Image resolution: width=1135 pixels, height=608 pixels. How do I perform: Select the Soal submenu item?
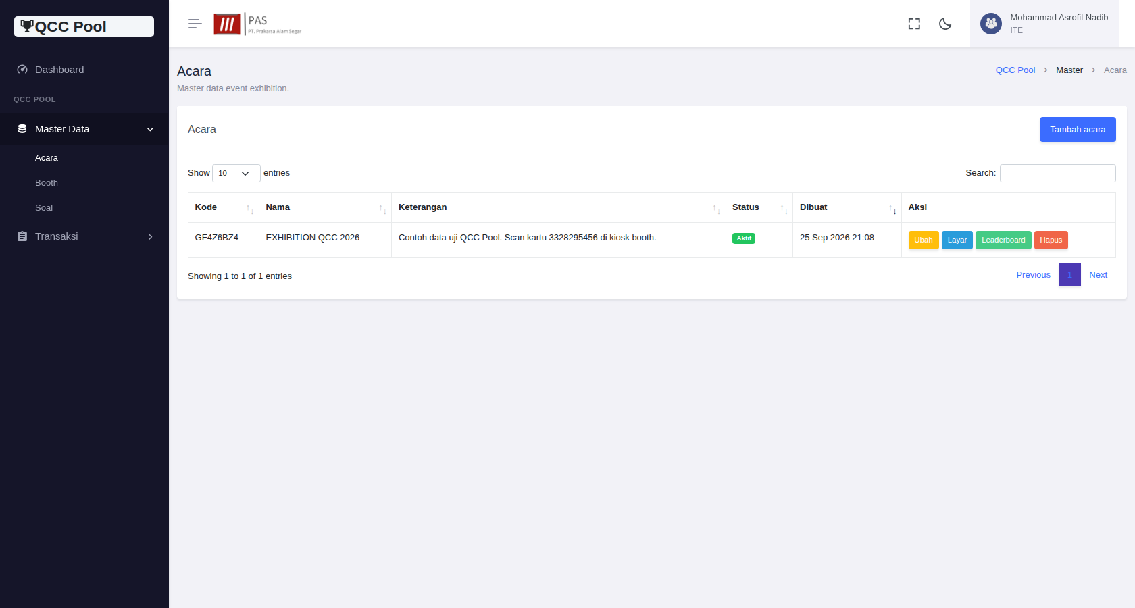44,208
